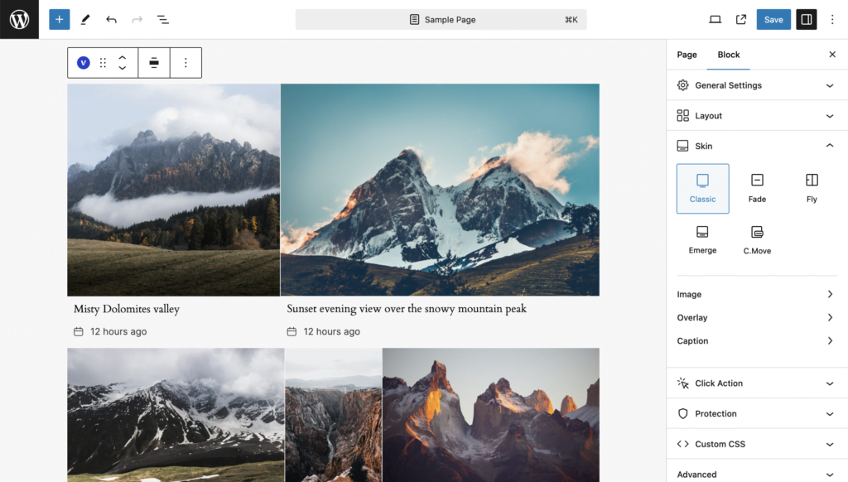The height and width of the screenshot is (482, 848).
Task: Click the Click Action cursor icon
Action: (683, 383)
